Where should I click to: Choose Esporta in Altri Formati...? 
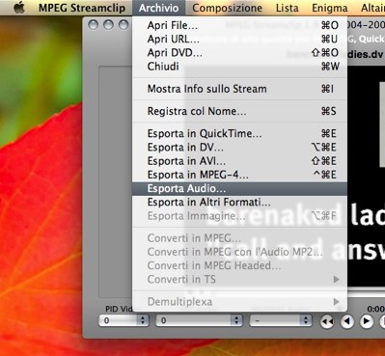point(239,203)
